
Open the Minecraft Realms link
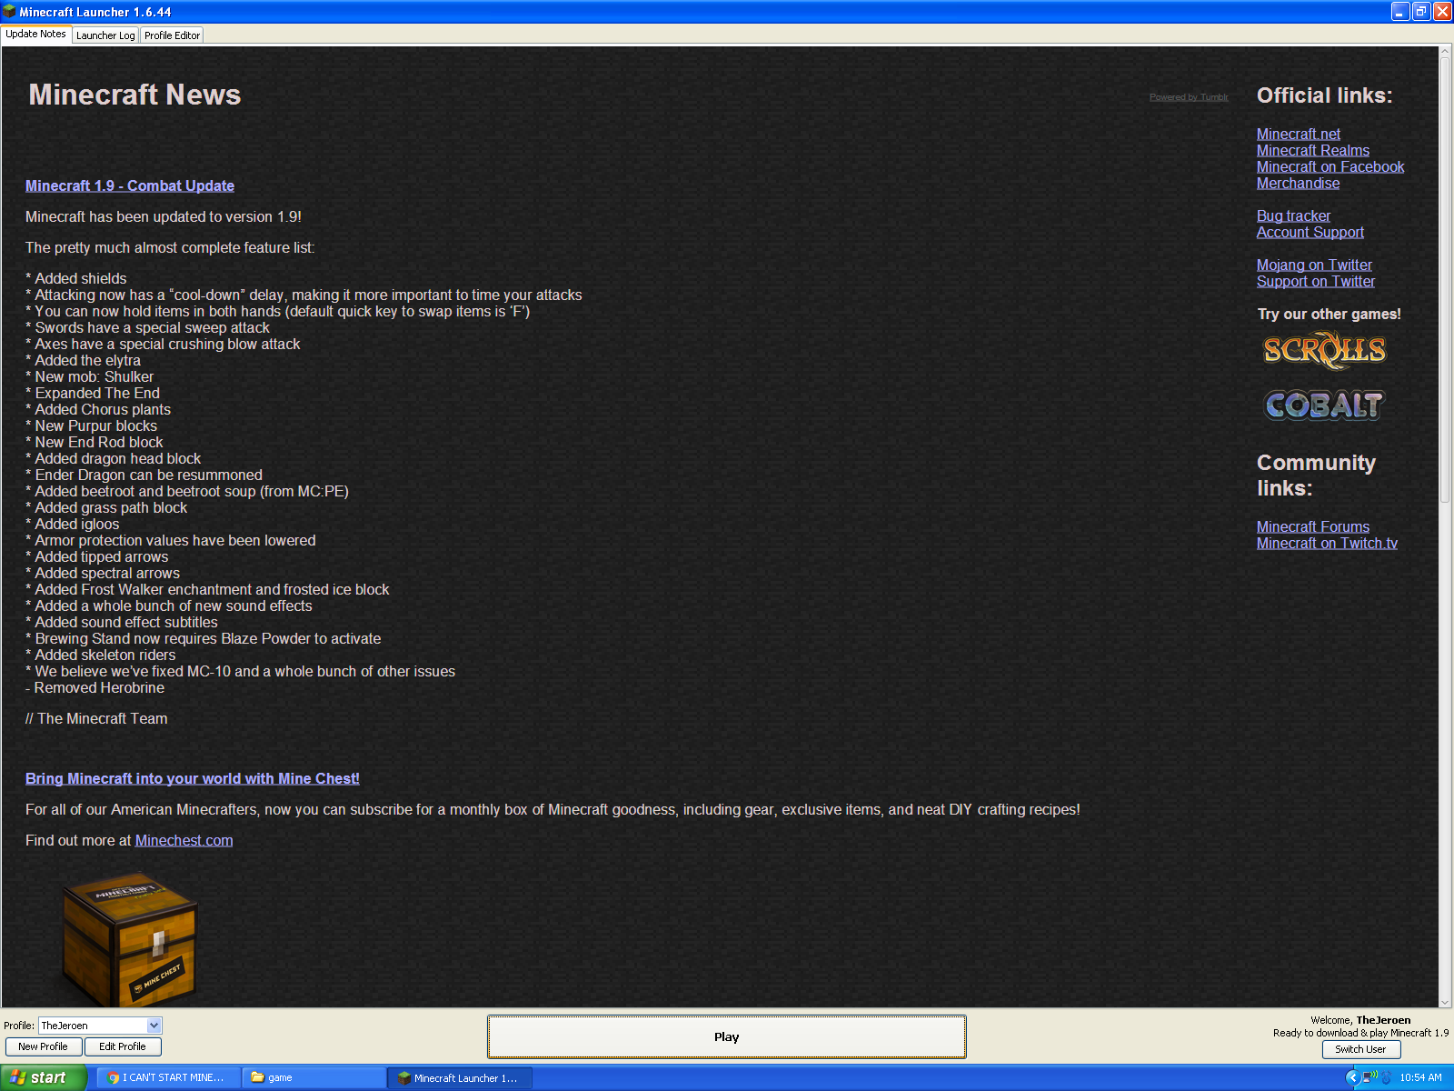1313,150
